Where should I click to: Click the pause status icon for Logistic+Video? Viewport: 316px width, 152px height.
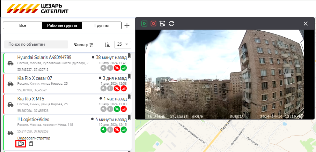(x=110, y=130)
